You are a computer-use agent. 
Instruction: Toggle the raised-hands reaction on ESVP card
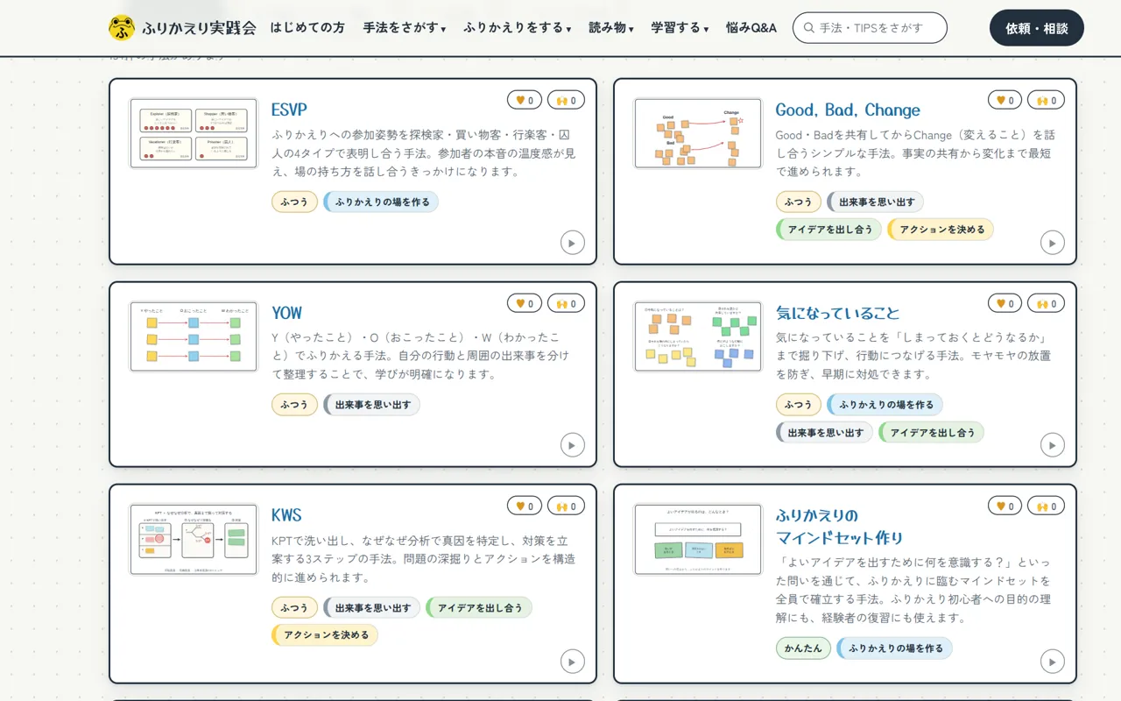tap(567, 100)
